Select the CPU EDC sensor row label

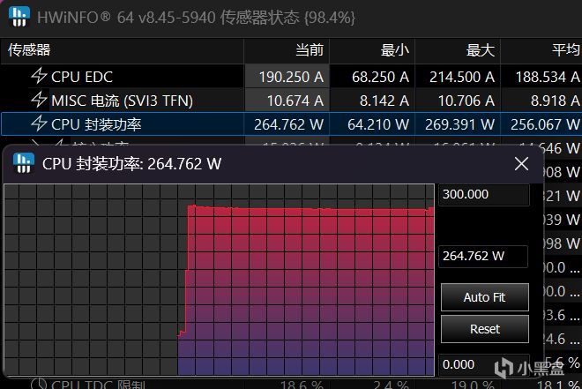point(82,77)
